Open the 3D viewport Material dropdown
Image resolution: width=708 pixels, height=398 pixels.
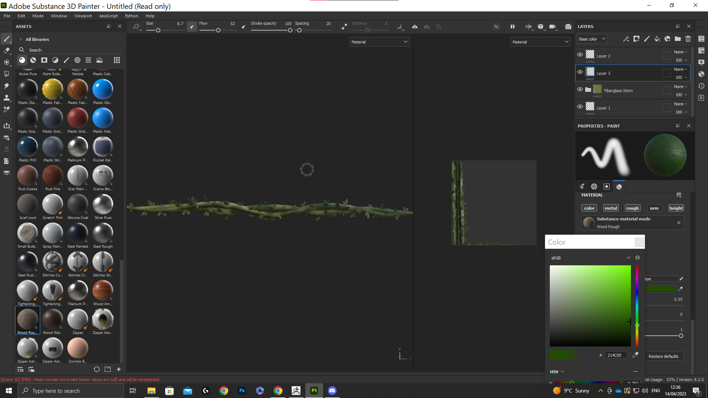(x=379, y=42)
